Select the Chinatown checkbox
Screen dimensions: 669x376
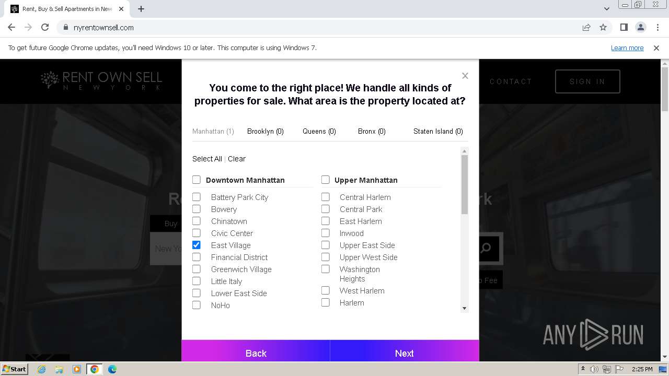pos(197,221)
